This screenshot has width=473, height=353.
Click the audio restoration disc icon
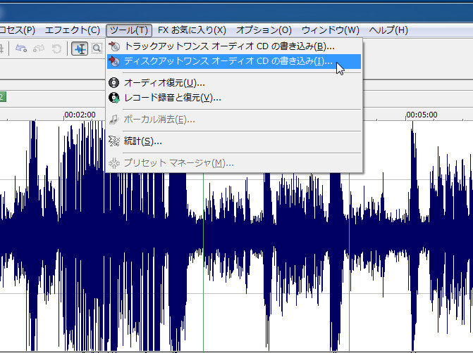pyautogui.click(x=113, y=82)
